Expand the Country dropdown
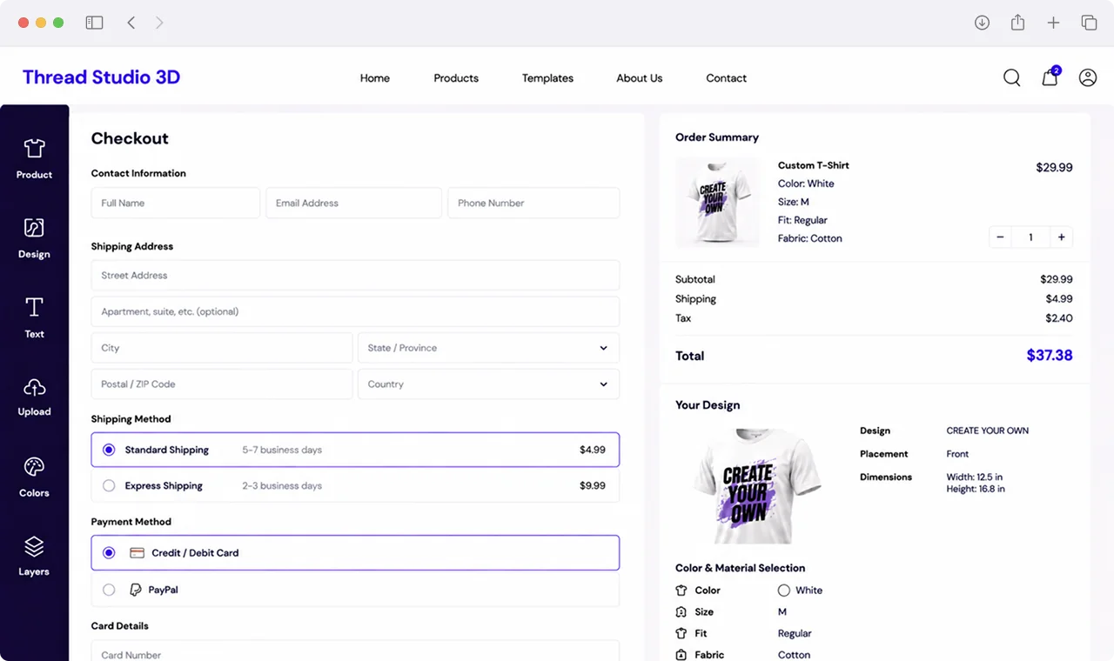This screenshot has width=1114, height=661. [488, 384]
